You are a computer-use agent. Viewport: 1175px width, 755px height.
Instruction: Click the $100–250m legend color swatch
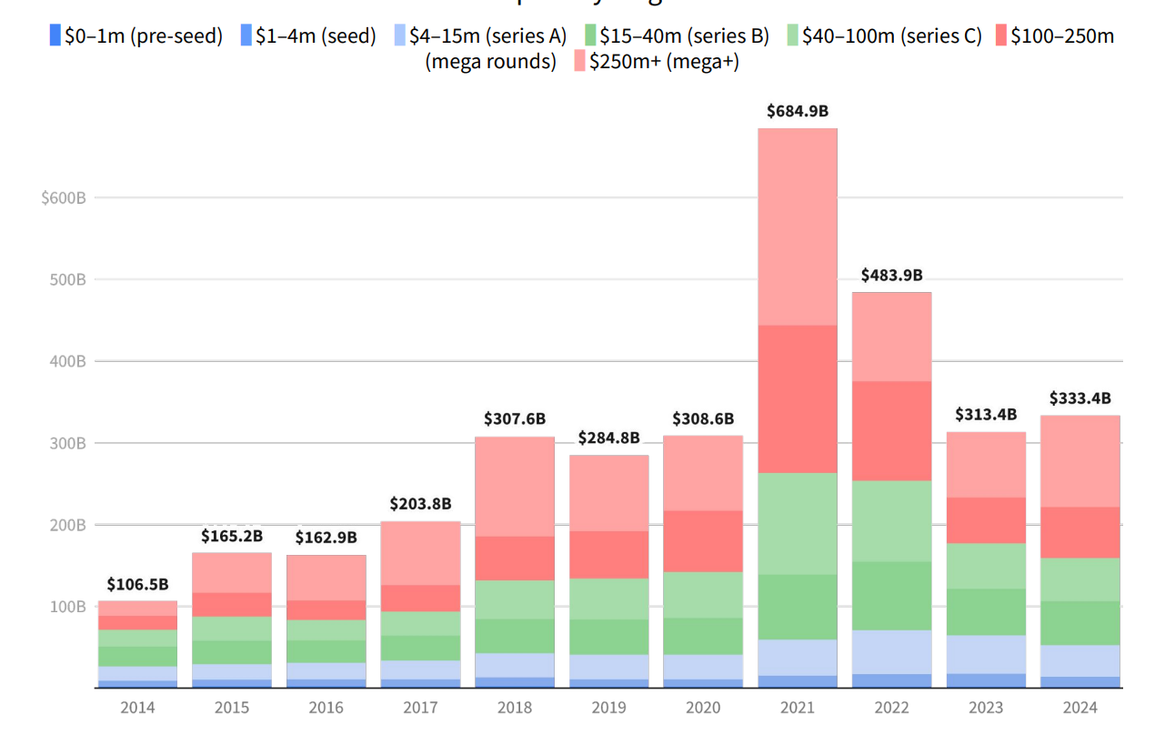pos(1000,36)
